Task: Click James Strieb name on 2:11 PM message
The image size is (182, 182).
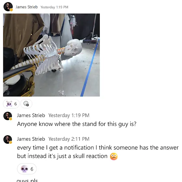Action: point(31,139)
